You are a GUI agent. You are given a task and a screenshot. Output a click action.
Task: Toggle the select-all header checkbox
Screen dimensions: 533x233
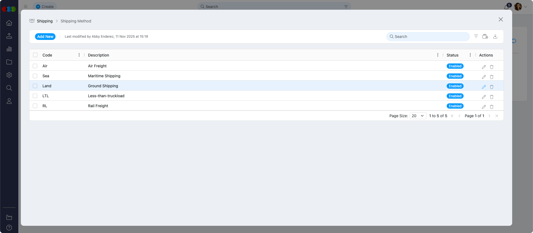[35, 55]
